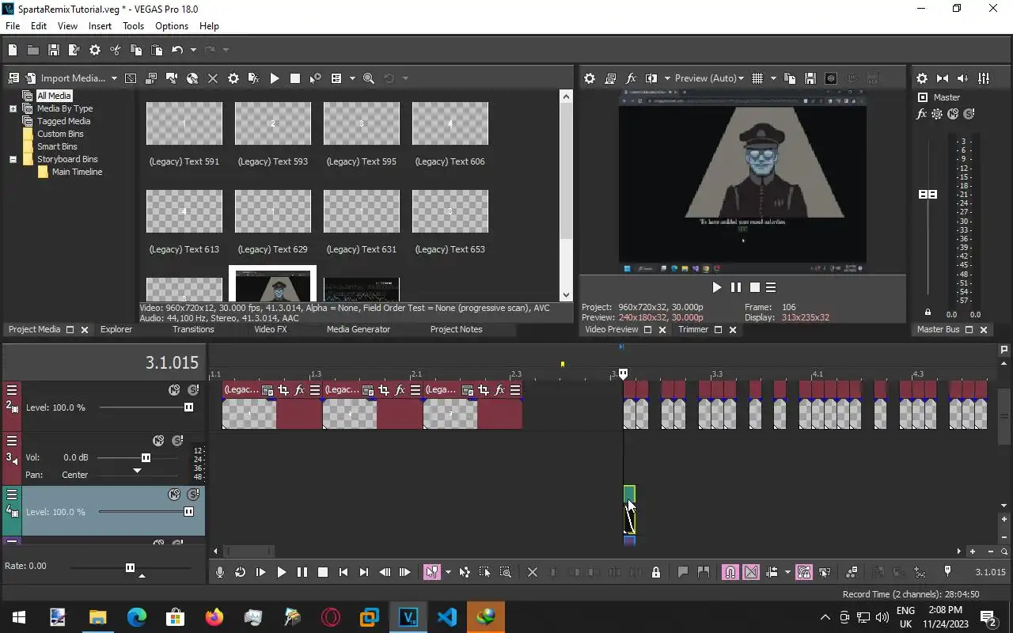This screenshot has height=633, width=1013.
Task: Open Video Preview properties gear
Action: pos(590,78)
